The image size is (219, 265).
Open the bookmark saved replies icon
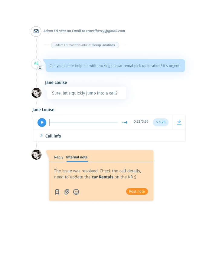pyautogui.click(x=57, y=192)
